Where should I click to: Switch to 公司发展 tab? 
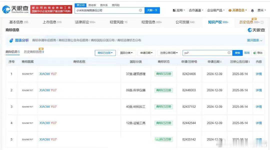[x=185, y=22]
